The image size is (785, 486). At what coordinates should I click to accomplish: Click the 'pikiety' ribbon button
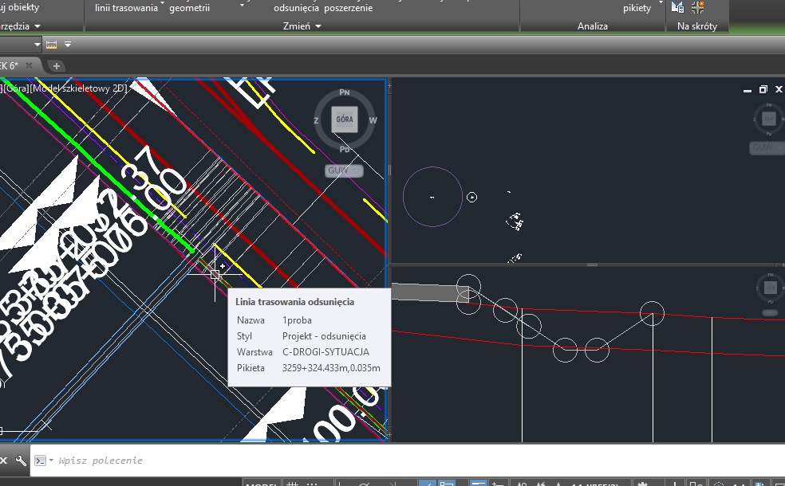click(637, 8)
